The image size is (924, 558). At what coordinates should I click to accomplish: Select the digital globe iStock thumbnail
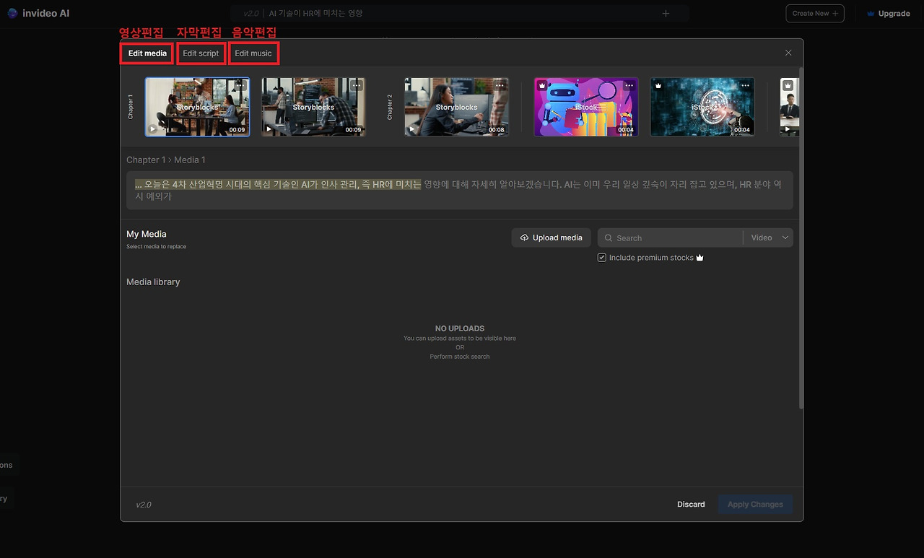point(702,107)
